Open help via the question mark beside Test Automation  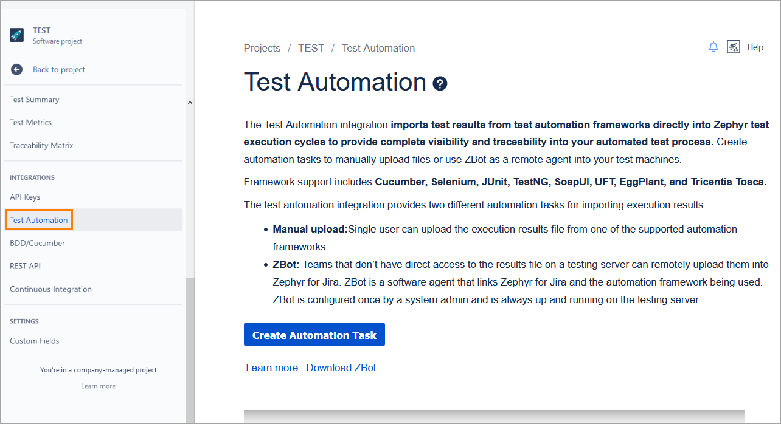440,84
